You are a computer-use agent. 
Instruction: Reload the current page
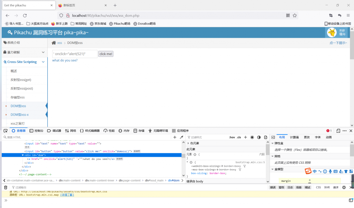(x=25, y=16)
